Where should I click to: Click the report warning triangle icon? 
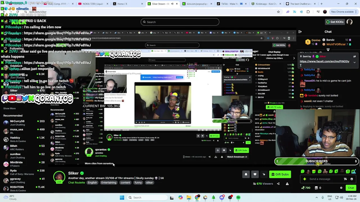pos(287,184)
